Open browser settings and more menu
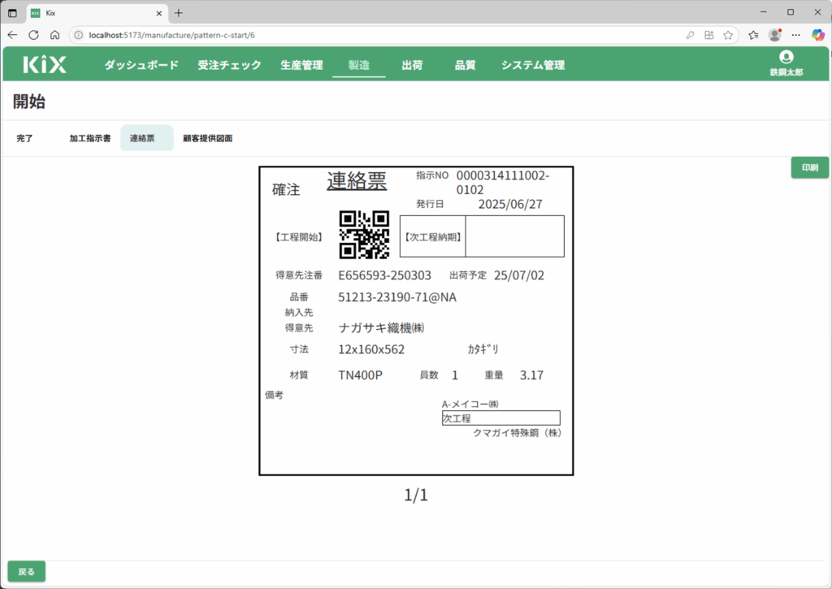The image size is (832, 589). (x=796, y=35)
